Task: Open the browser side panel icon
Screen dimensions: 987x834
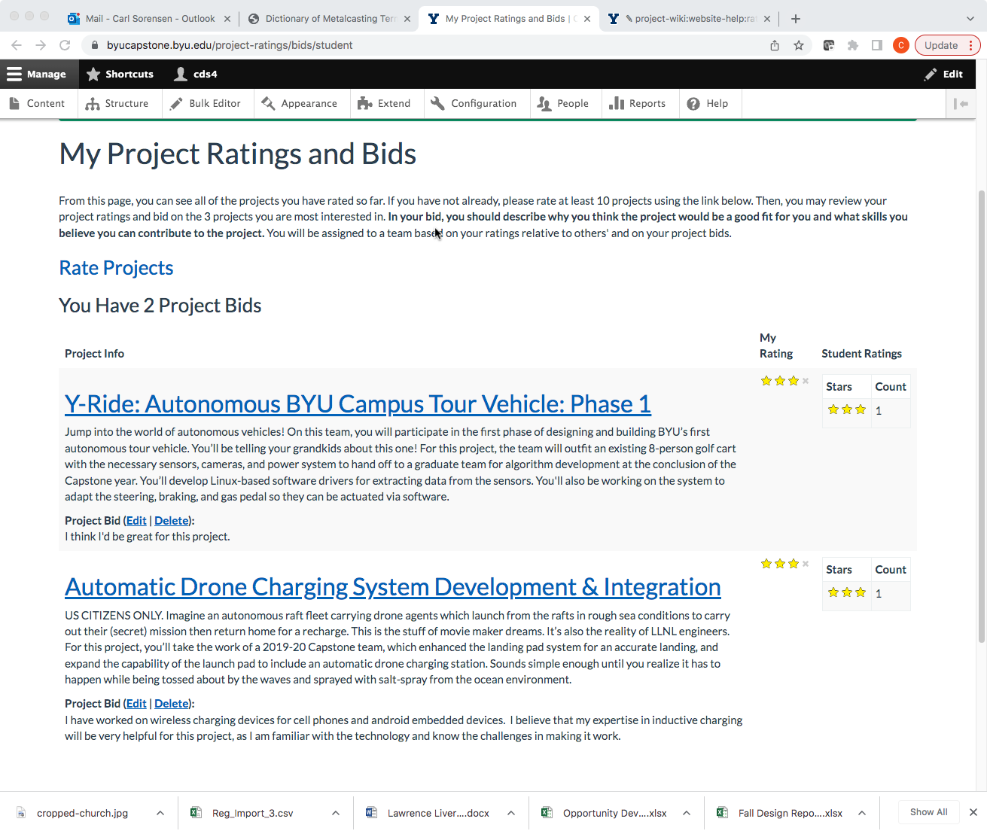Action: (877, 45)
